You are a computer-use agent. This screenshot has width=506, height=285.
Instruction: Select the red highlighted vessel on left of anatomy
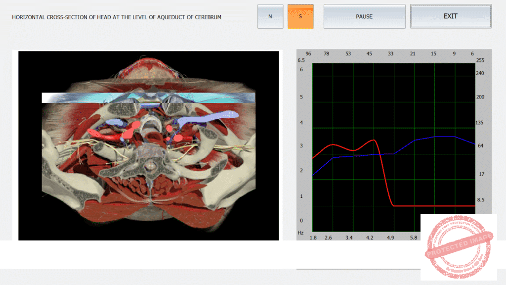[x=106, y=134]
